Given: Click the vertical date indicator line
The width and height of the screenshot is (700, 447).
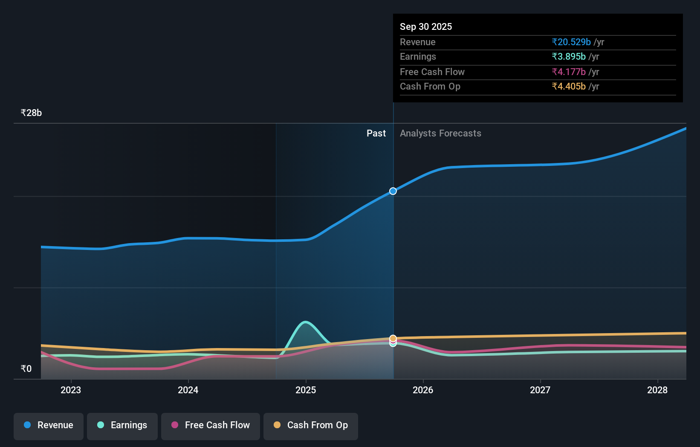Looking at the screenshot, I should pyautogui.click(x=393, y=256).
